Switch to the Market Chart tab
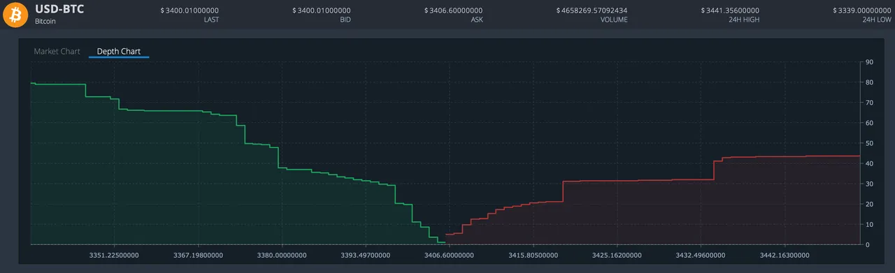 [57, 52]
